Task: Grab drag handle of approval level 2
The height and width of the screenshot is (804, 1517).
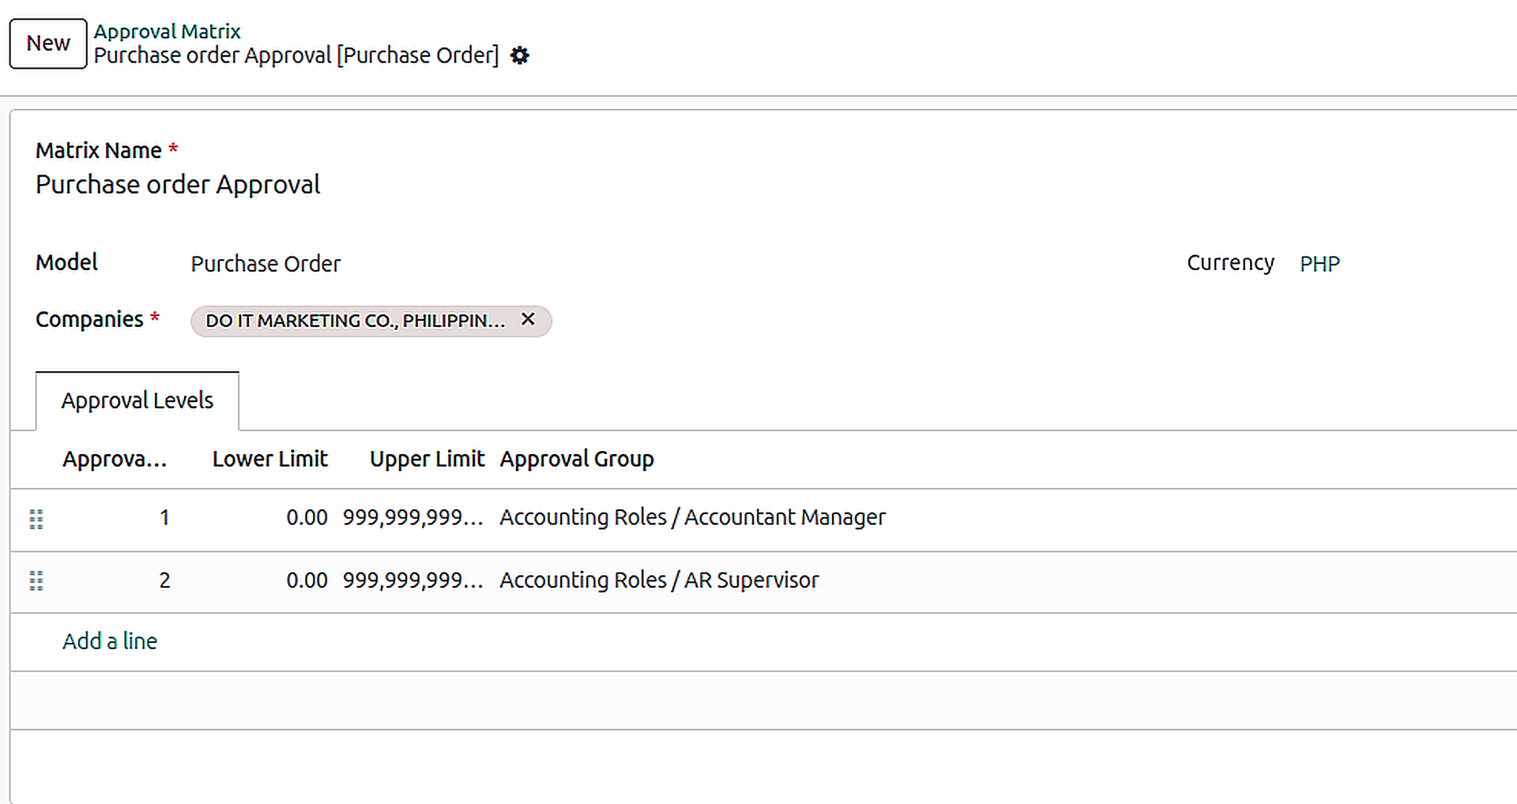Action: click(x=36, y=581)
